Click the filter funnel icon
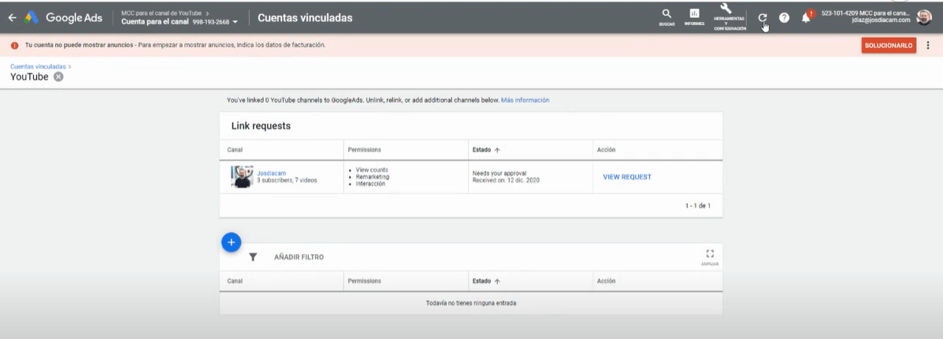The image size is (943, 339). click(253, 257)
